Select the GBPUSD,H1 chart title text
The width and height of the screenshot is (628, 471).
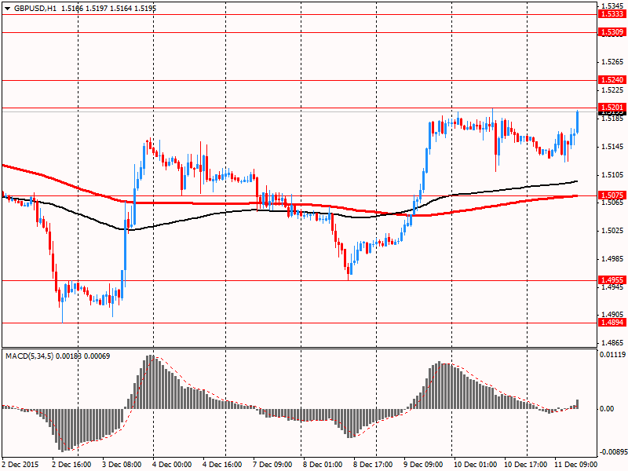click(35, 8)
